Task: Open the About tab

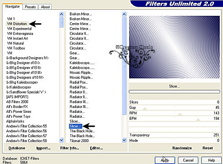Action: [45, 7]
